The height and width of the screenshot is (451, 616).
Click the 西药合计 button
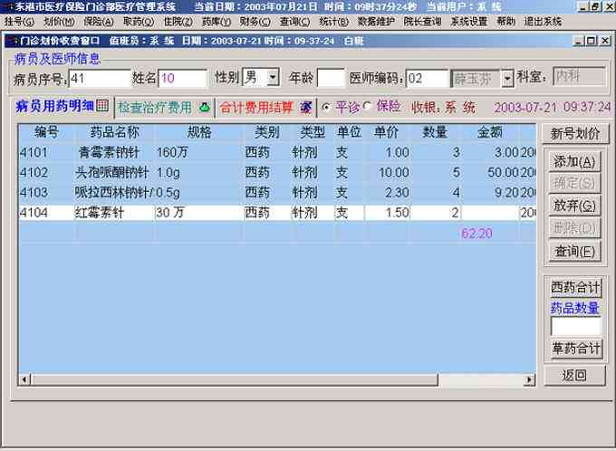point(575,287)
